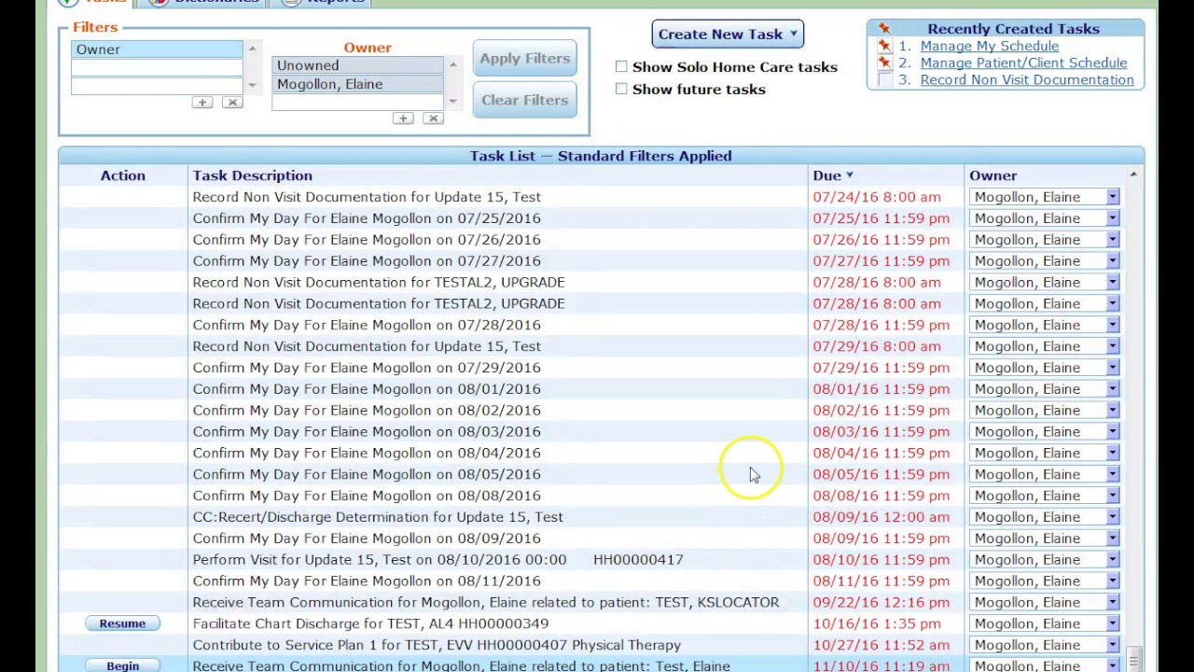1194x672 pixels.
Task: Open owner dropdown for Confirm My Day 08/08/2016
Action: [x=1113, y=496]
